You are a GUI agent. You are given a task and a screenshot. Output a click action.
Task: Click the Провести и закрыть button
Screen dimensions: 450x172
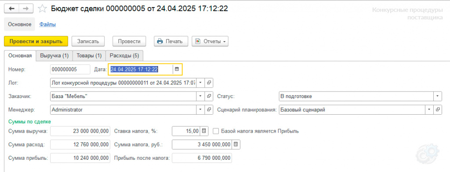click(36, 41)
